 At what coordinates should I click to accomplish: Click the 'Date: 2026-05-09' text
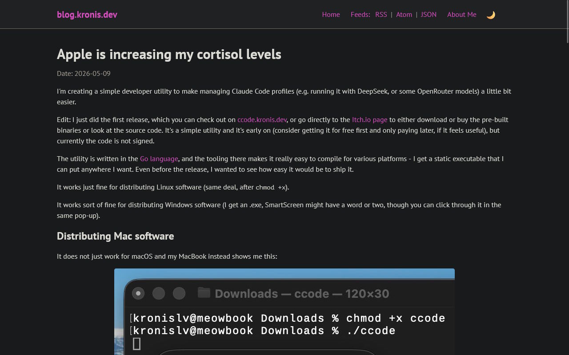84,74
